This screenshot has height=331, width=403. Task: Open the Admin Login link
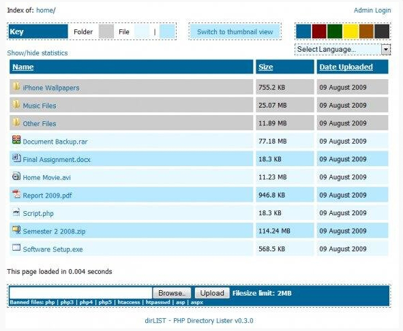(372, 10)
